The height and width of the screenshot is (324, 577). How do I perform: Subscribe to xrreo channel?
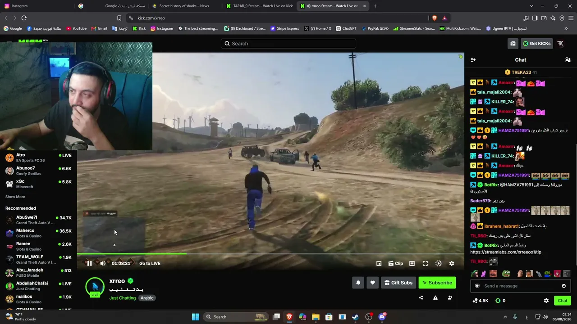(x=437, y=283)
